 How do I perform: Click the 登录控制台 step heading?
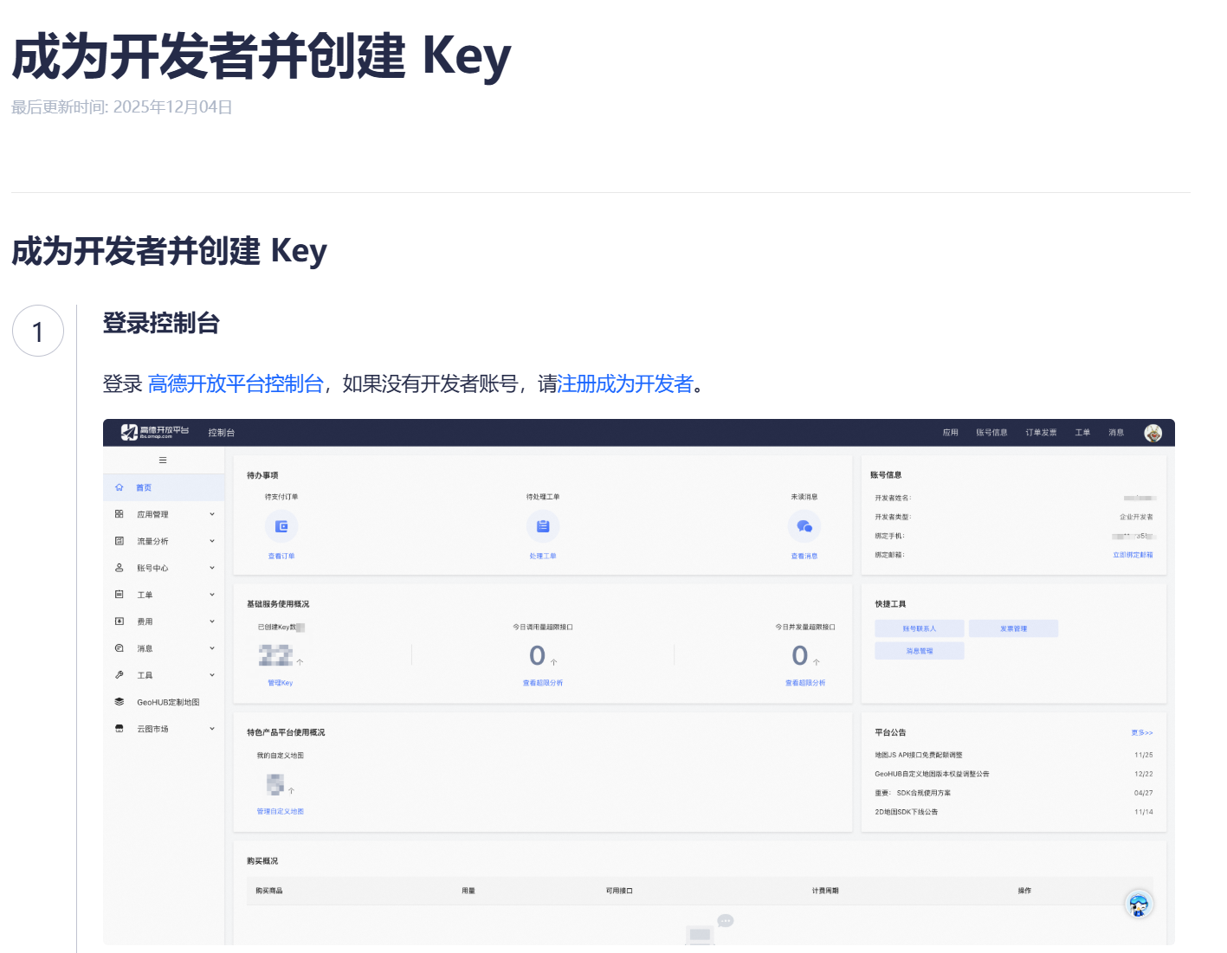tap(161, 323)
